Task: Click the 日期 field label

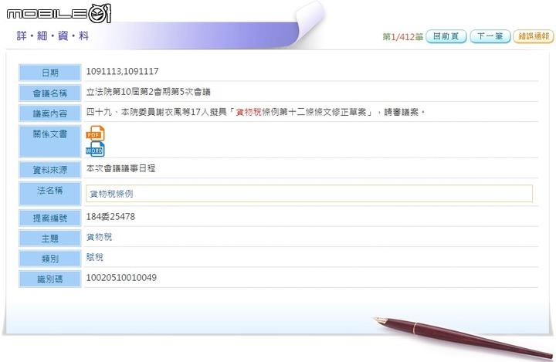Action: pos(50,73)
